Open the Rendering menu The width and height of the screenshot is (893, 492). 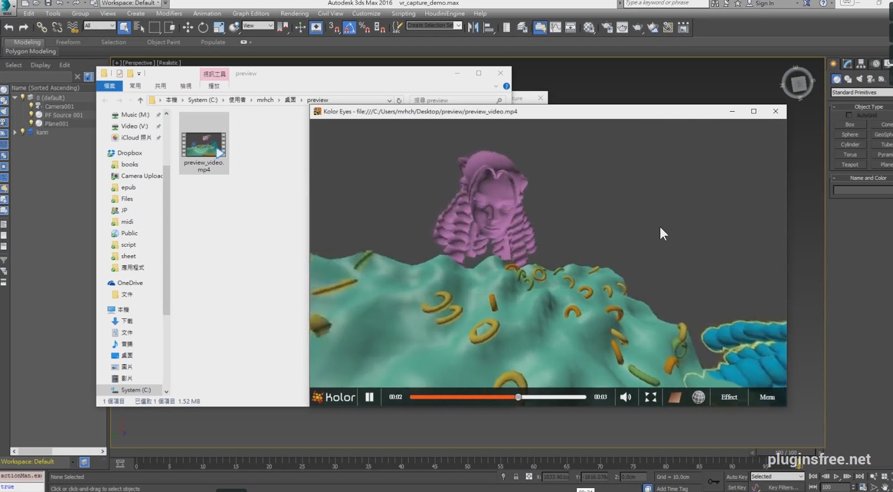pos(294,13)
